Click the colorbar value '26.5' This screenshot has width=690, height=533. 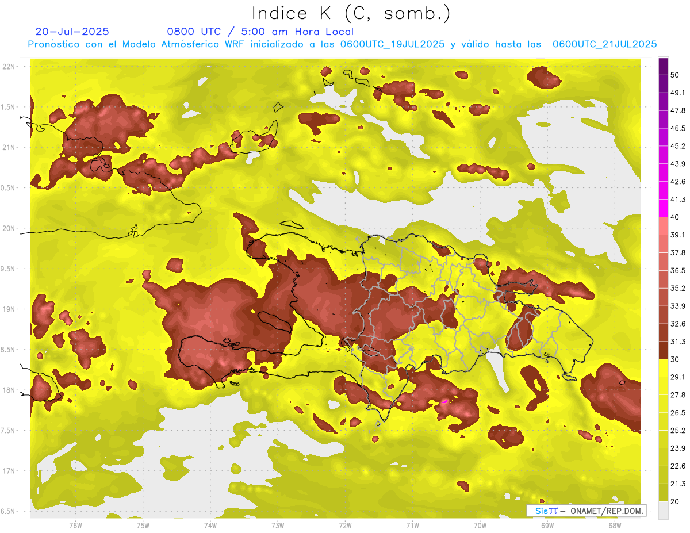pyautogui.click(x=678, y=413)
